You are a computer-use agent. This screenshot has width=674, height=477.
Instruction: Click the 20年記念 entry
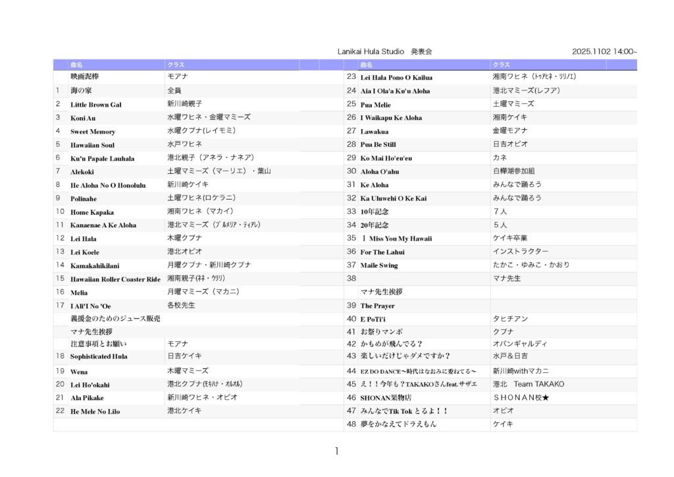click(x=374, y=225)
